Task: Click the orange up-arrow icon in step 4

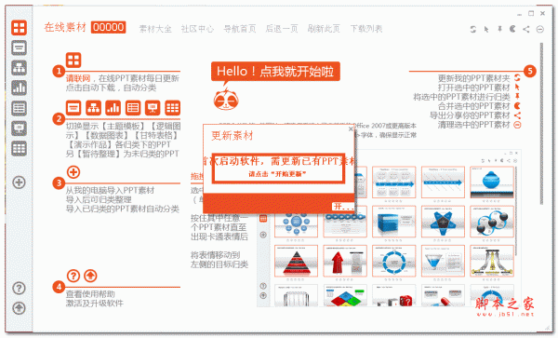Action: coord(90,276)
